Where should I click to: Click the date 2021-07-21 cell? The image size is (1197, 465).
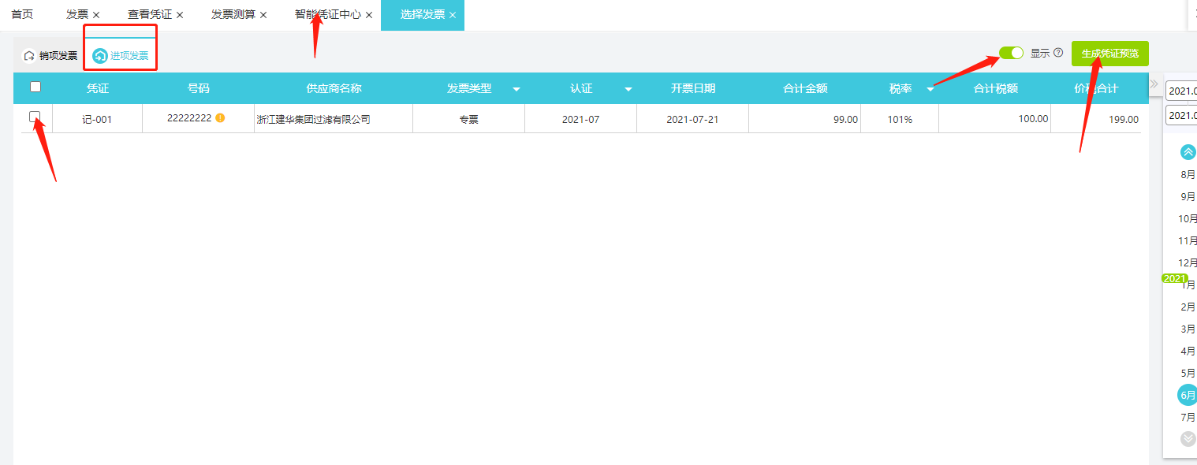click(693, 120)
